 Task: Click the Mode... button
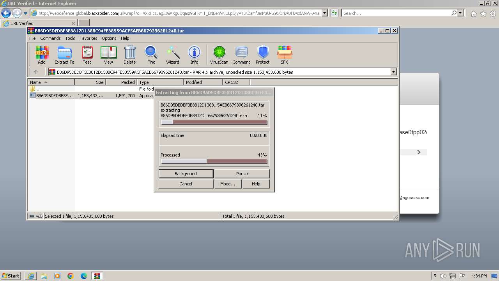(x=228, y=184)
